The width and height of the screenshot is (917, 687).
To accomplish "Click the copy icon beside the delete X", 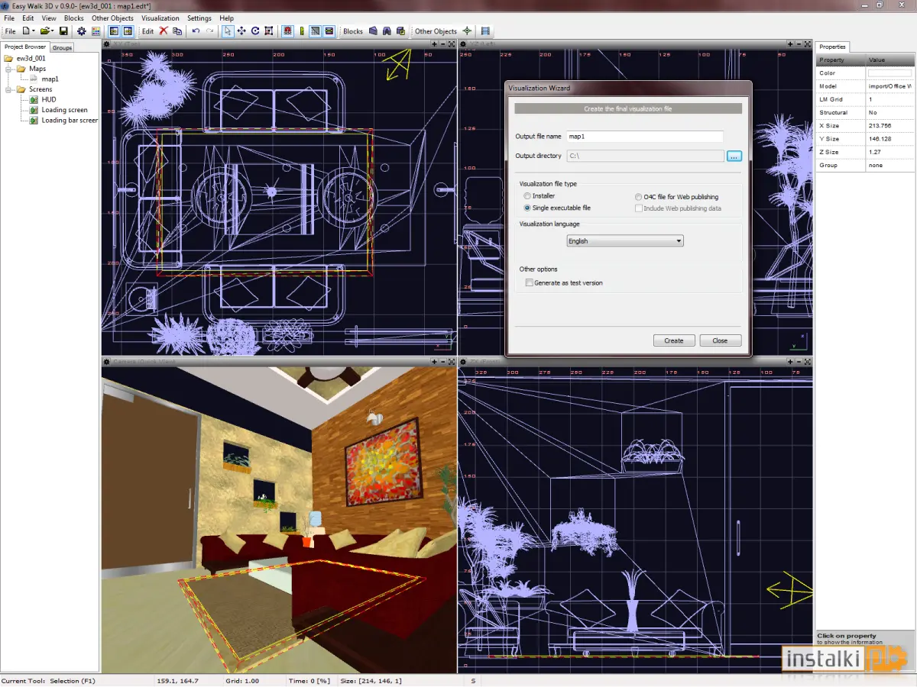I will tap(177, 31).
